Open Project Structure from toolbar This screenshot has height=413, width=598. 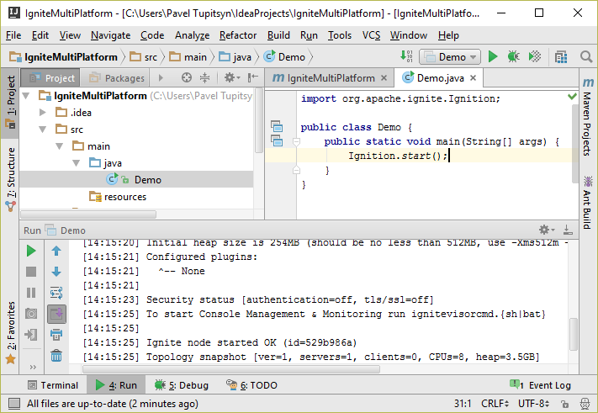(561, 57)
